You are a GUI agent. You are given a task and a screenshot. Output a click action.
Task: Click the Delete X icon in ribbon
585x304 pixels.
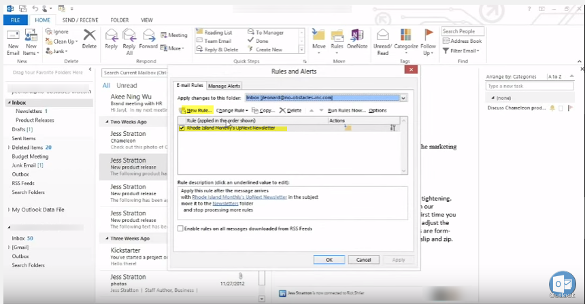click(89, 35)
